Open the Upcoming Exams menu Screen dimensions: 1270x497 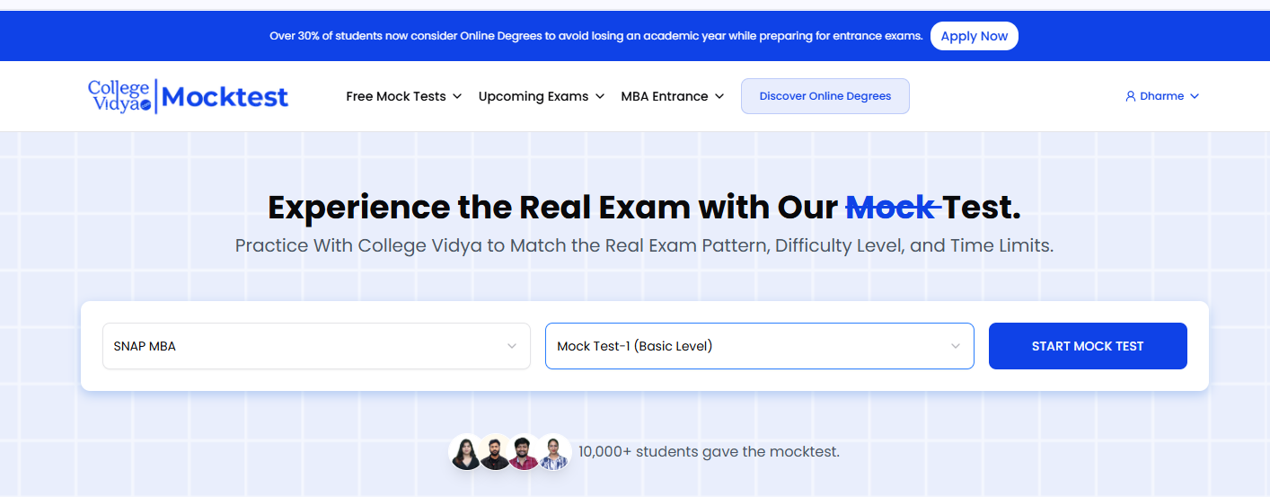542,96
